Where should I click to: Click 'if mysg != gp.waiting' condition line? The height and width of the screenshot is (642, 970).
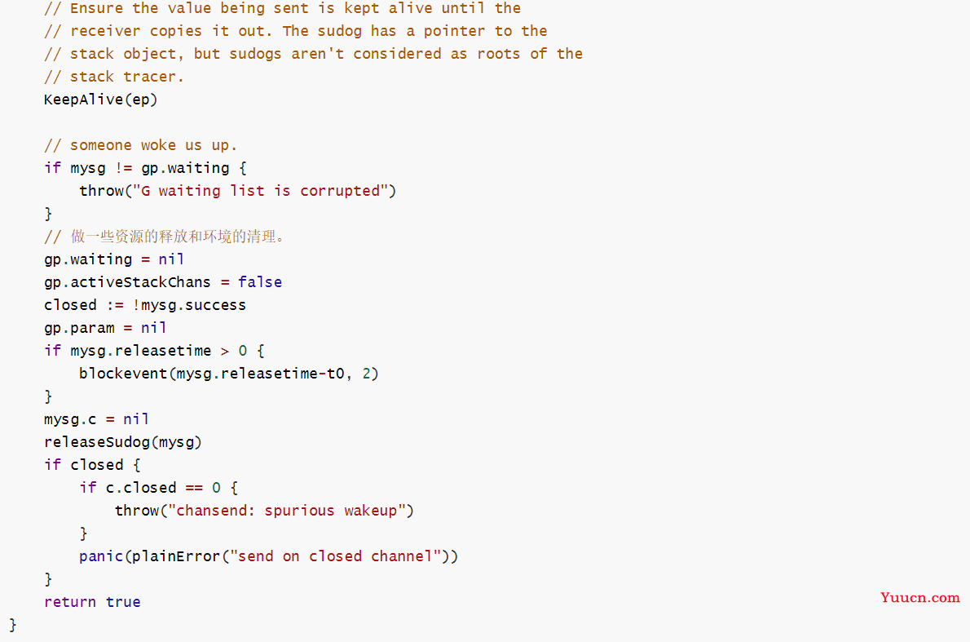tap(145, 168)
